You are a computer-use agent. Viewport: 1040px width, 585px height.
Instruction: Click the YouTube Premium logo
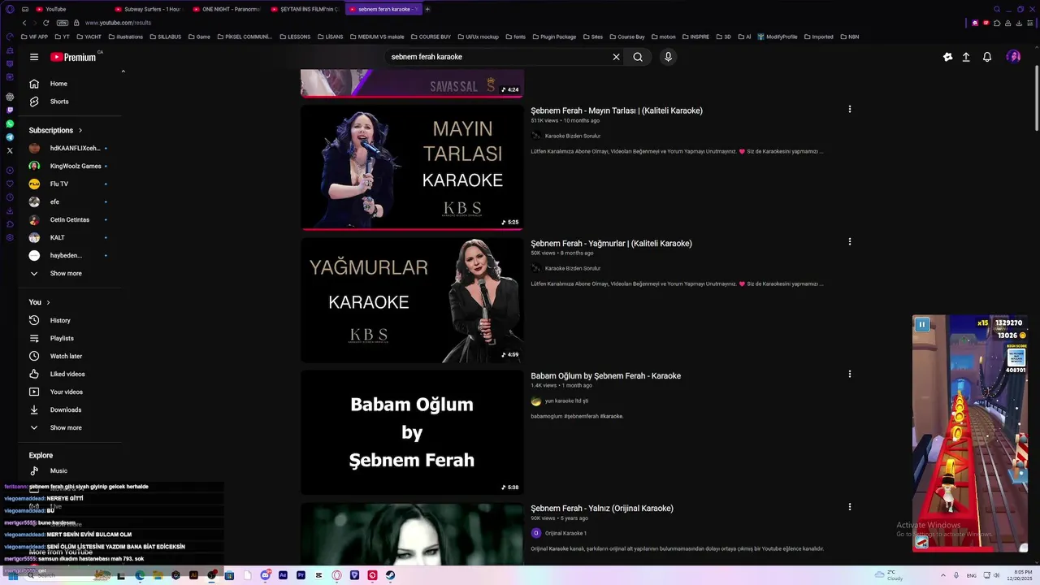point(73,57)
